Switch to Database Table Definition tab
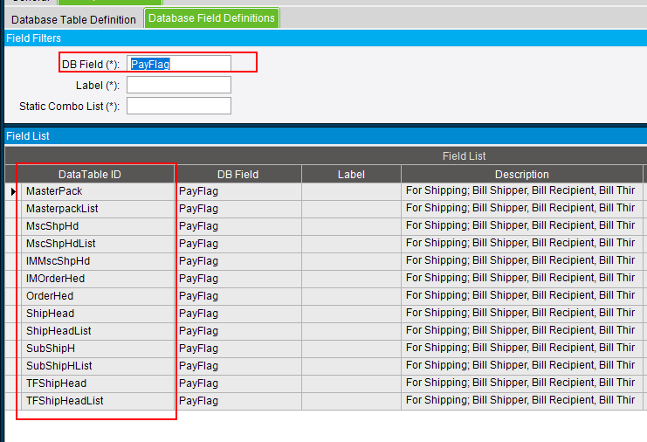 point(73,19)
